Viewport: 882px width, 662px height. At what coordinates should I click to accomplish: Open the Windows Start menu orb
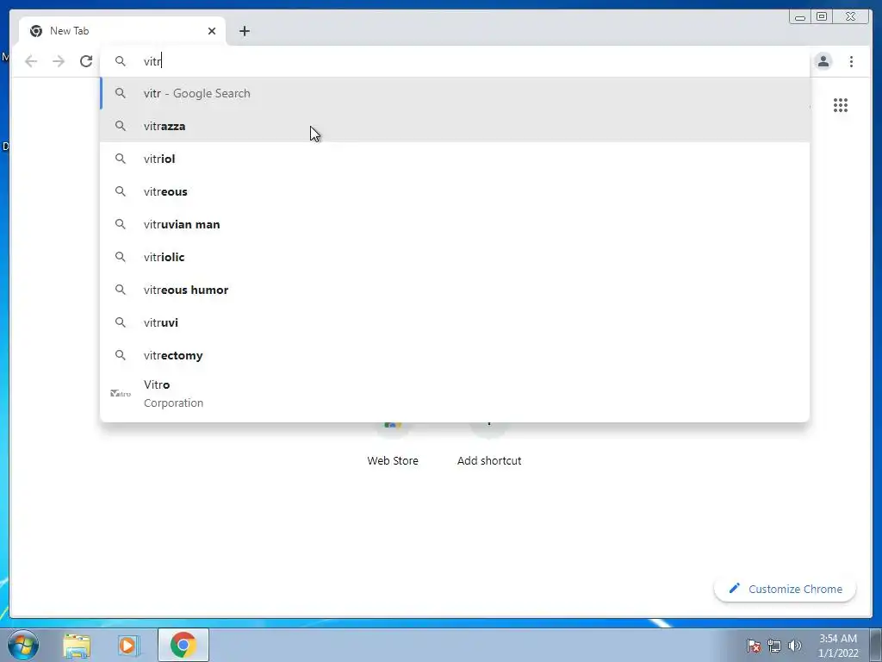23,645
